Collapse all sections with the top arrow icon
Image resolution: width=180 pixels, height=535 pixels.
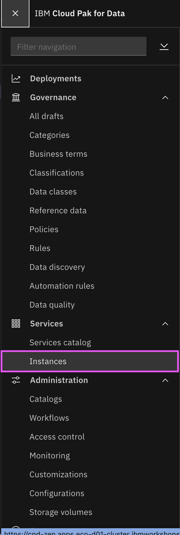tap(164, 47)
